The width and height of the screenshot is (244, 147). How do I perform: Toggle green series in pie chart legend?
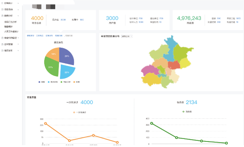click(x=62, y=82)
